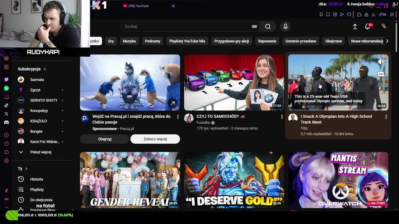The height and width of the screenshot is (224, 399).
Task: Open Discord in the Opera sidebar
Action: (x=6, y=122)
